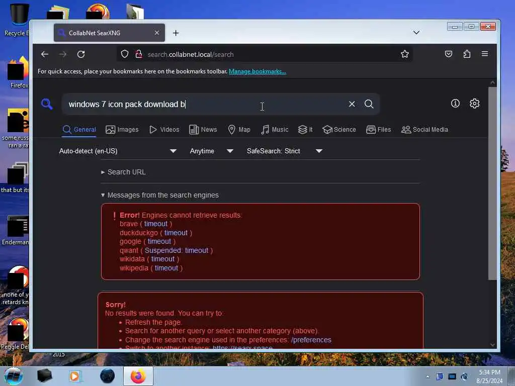Click the duckduckgo timeout link
The image size is (515, 386).
[x=176, y=233]
